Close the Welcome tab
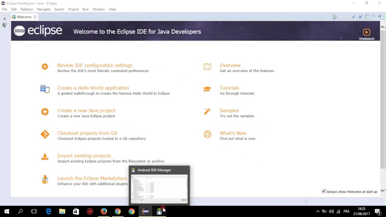 pos(35,17)
